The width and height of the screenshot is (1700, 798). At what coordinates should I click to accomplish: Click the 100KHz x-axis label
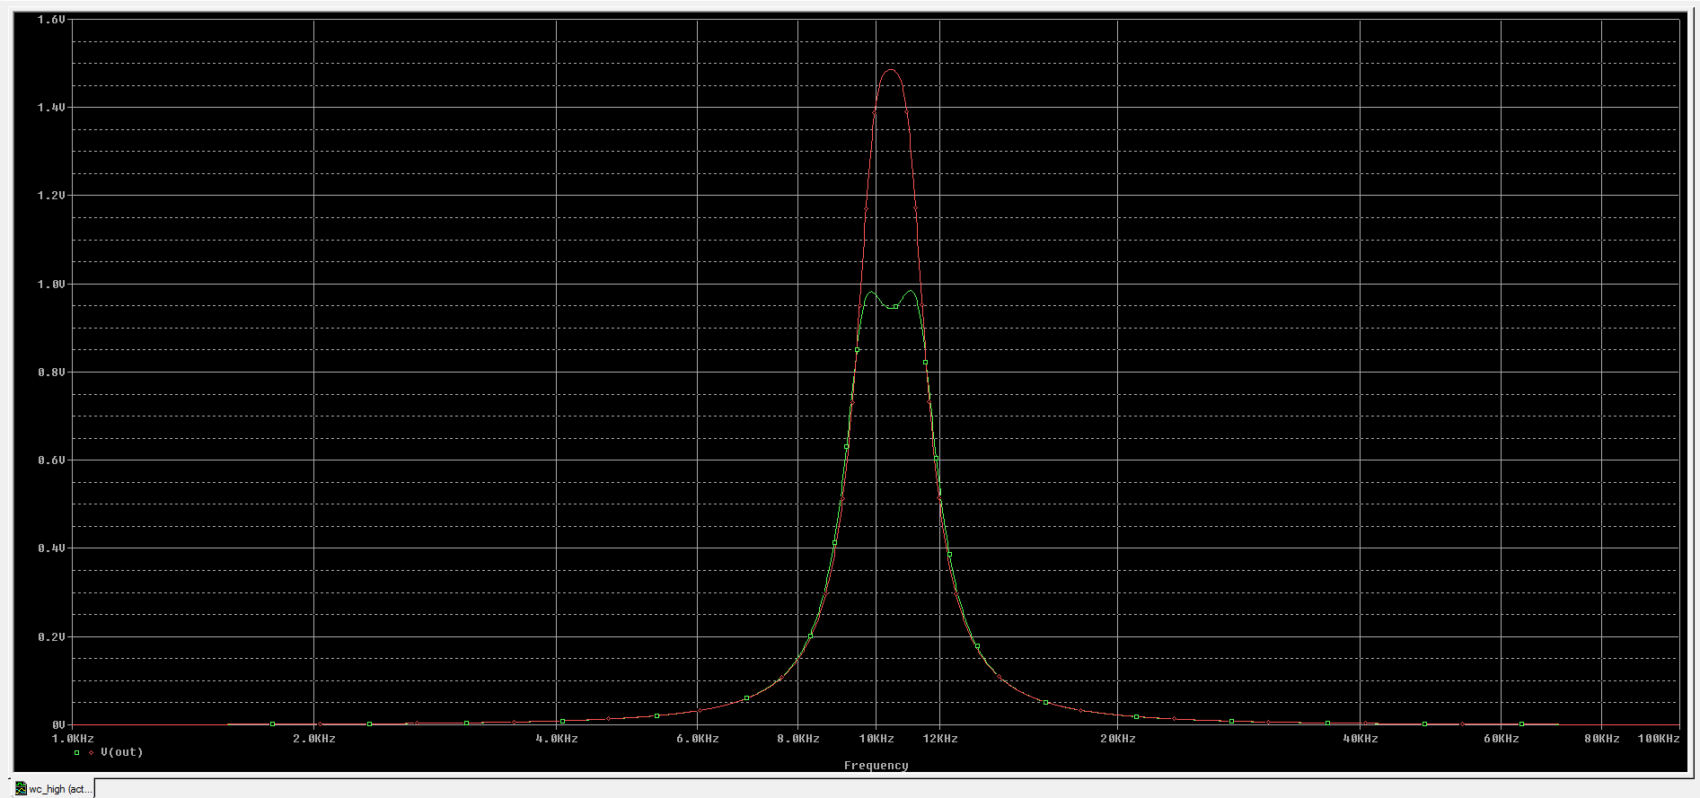[x=1659, y=739]
